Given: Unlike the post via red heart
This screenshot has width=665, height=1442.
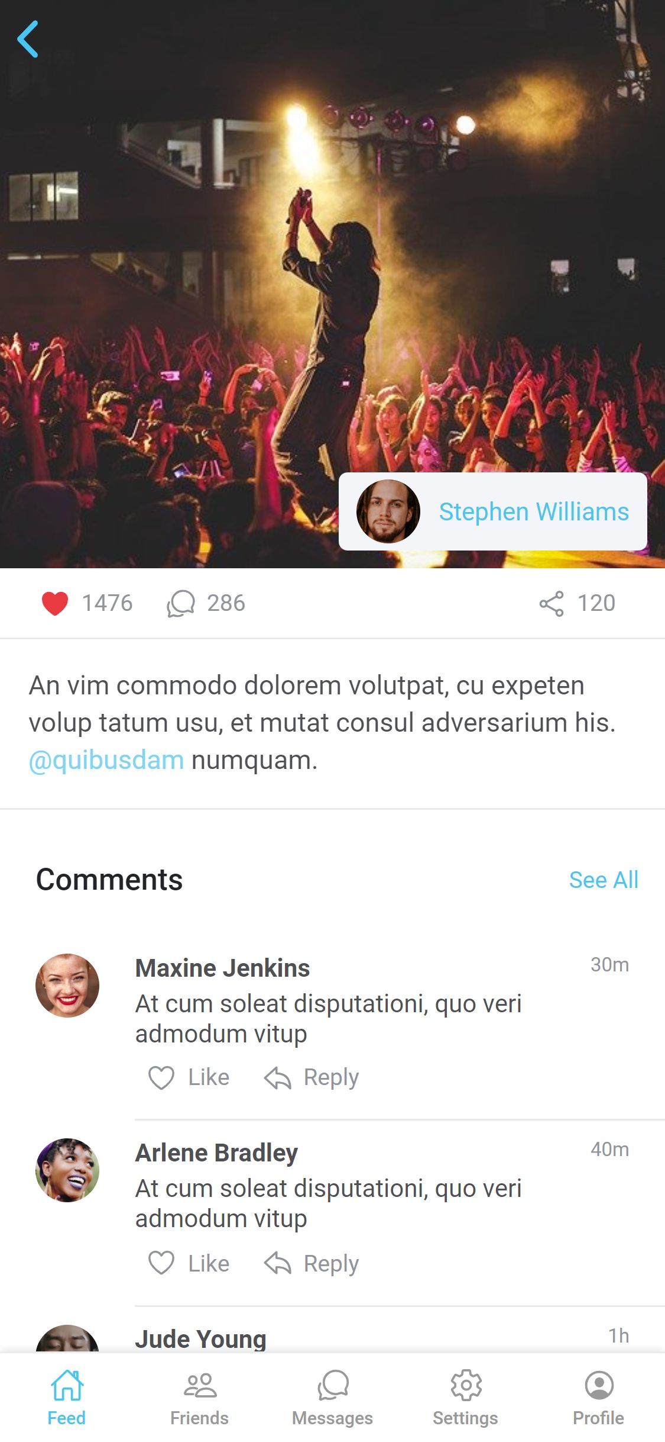Looking at the screenshot, I should (55, 603).
